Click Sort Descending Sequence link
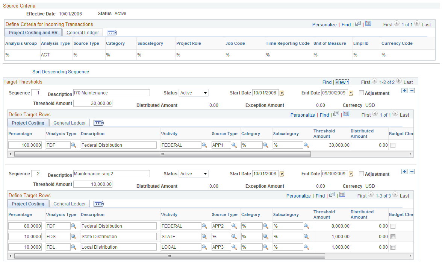442x266 pixels. [x=61, y=71]
